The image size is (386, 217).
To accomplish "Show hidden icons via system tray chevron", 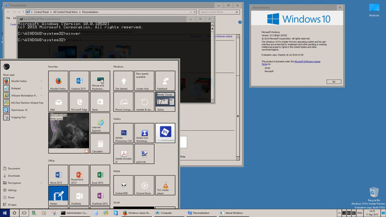I will click(339, 213).
